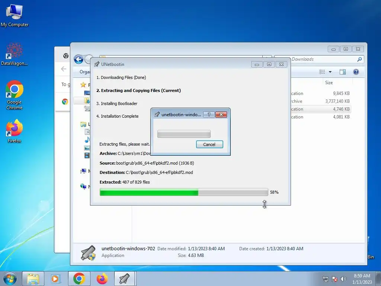This screenshot has width=381, height=286.
Task: Click the taskbar clock showing 8:59 AM
Action: tap(362, 279)
